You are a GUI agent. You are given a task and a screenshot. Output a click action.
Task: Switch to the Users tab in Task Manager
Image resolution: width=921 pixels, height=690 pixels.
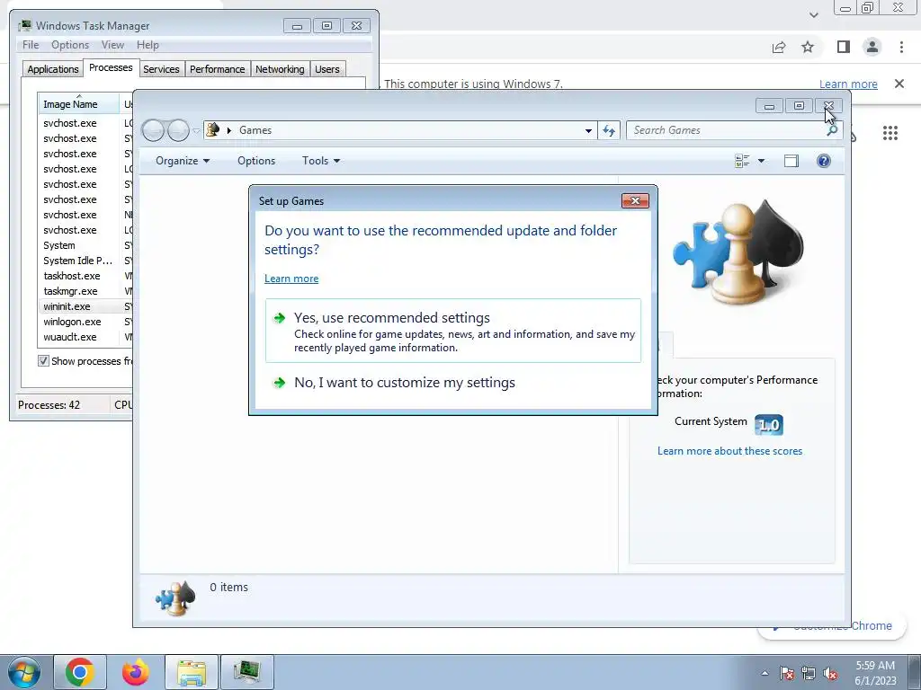[x=327, y=69]
